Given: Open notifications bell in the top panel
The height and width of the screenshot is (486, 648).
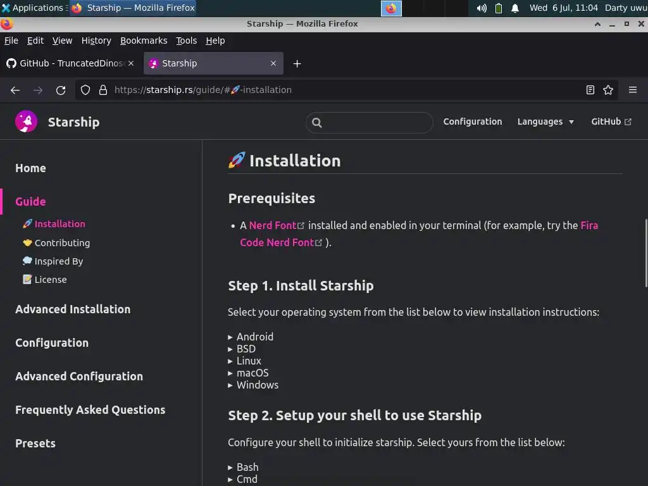Looking at the screenshot, I should click(515, 8).
